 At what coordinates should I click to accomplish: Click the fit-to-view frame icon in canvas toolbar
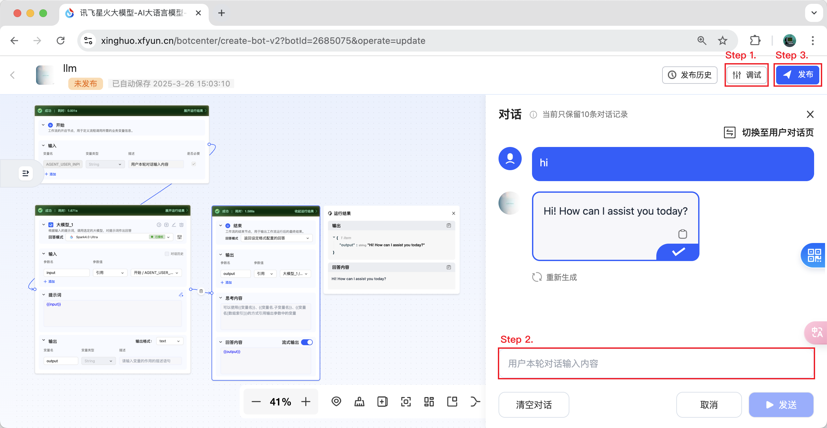tap(405, 402)
